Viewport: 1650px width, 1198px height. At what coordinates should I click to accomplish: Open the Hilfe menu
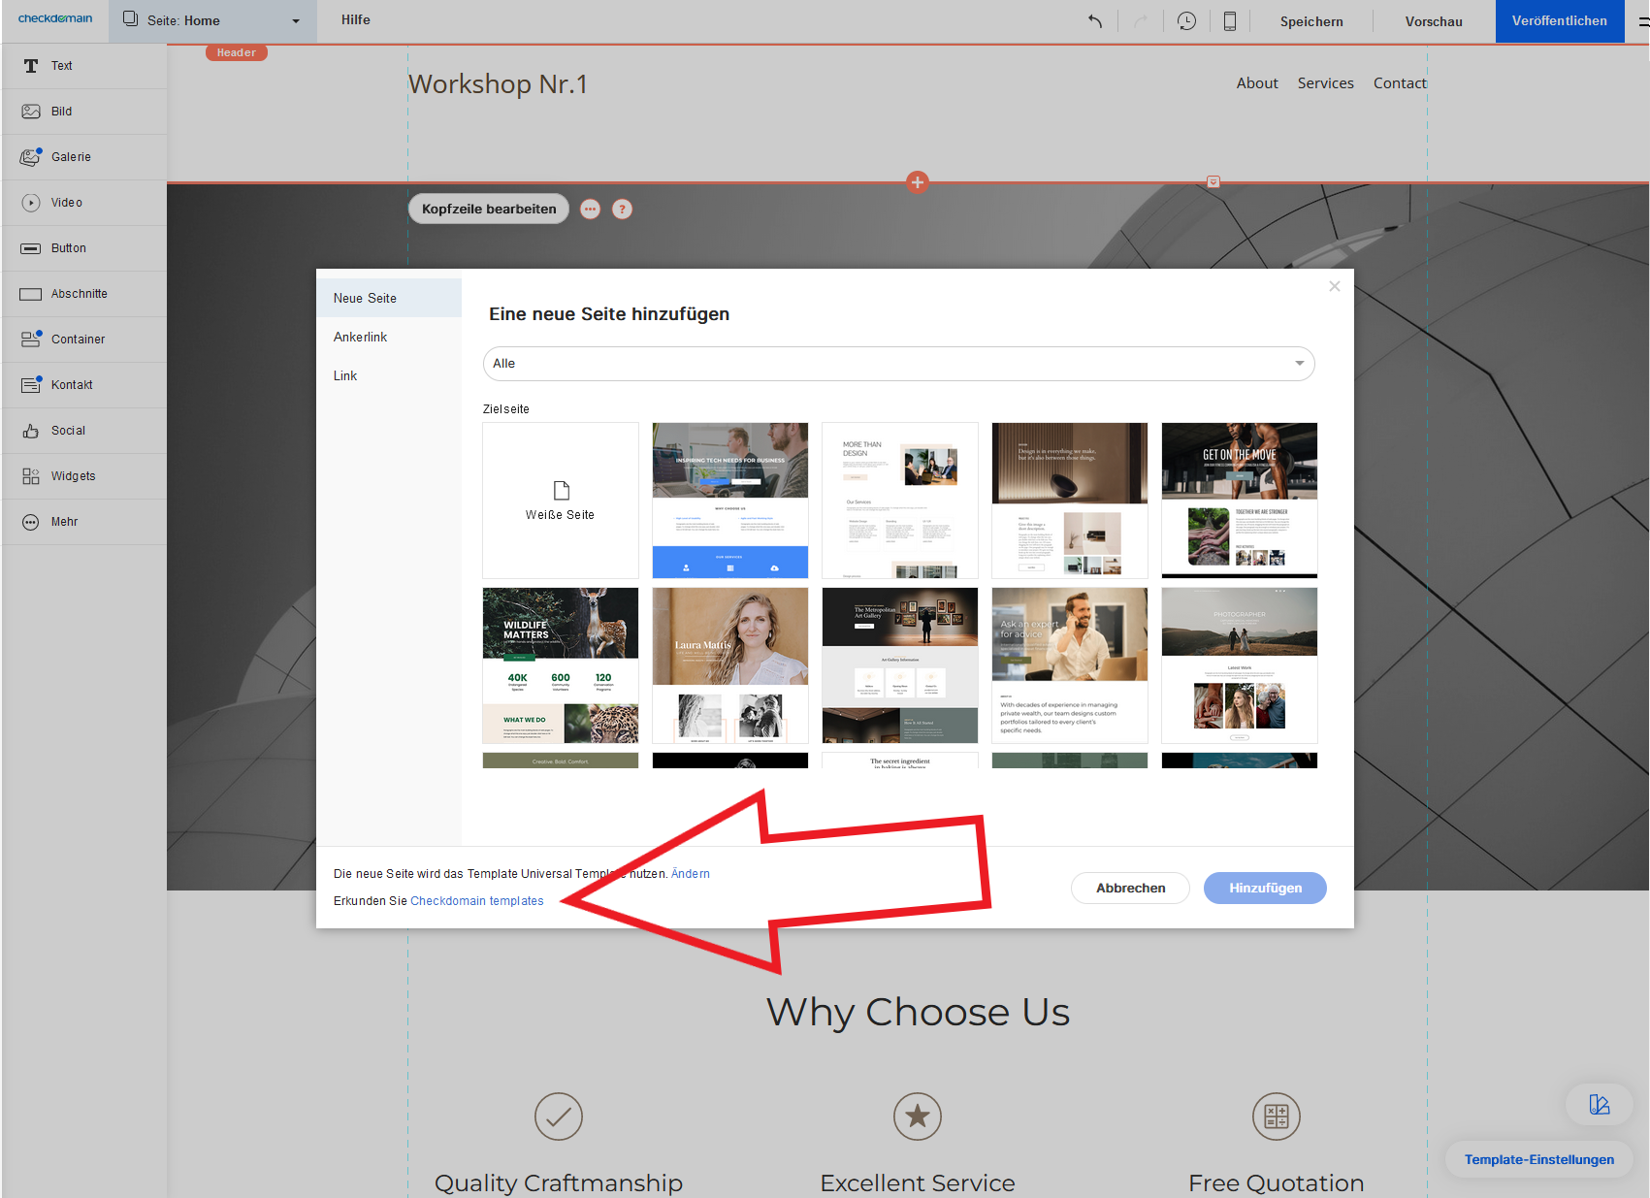pos(356,20)
